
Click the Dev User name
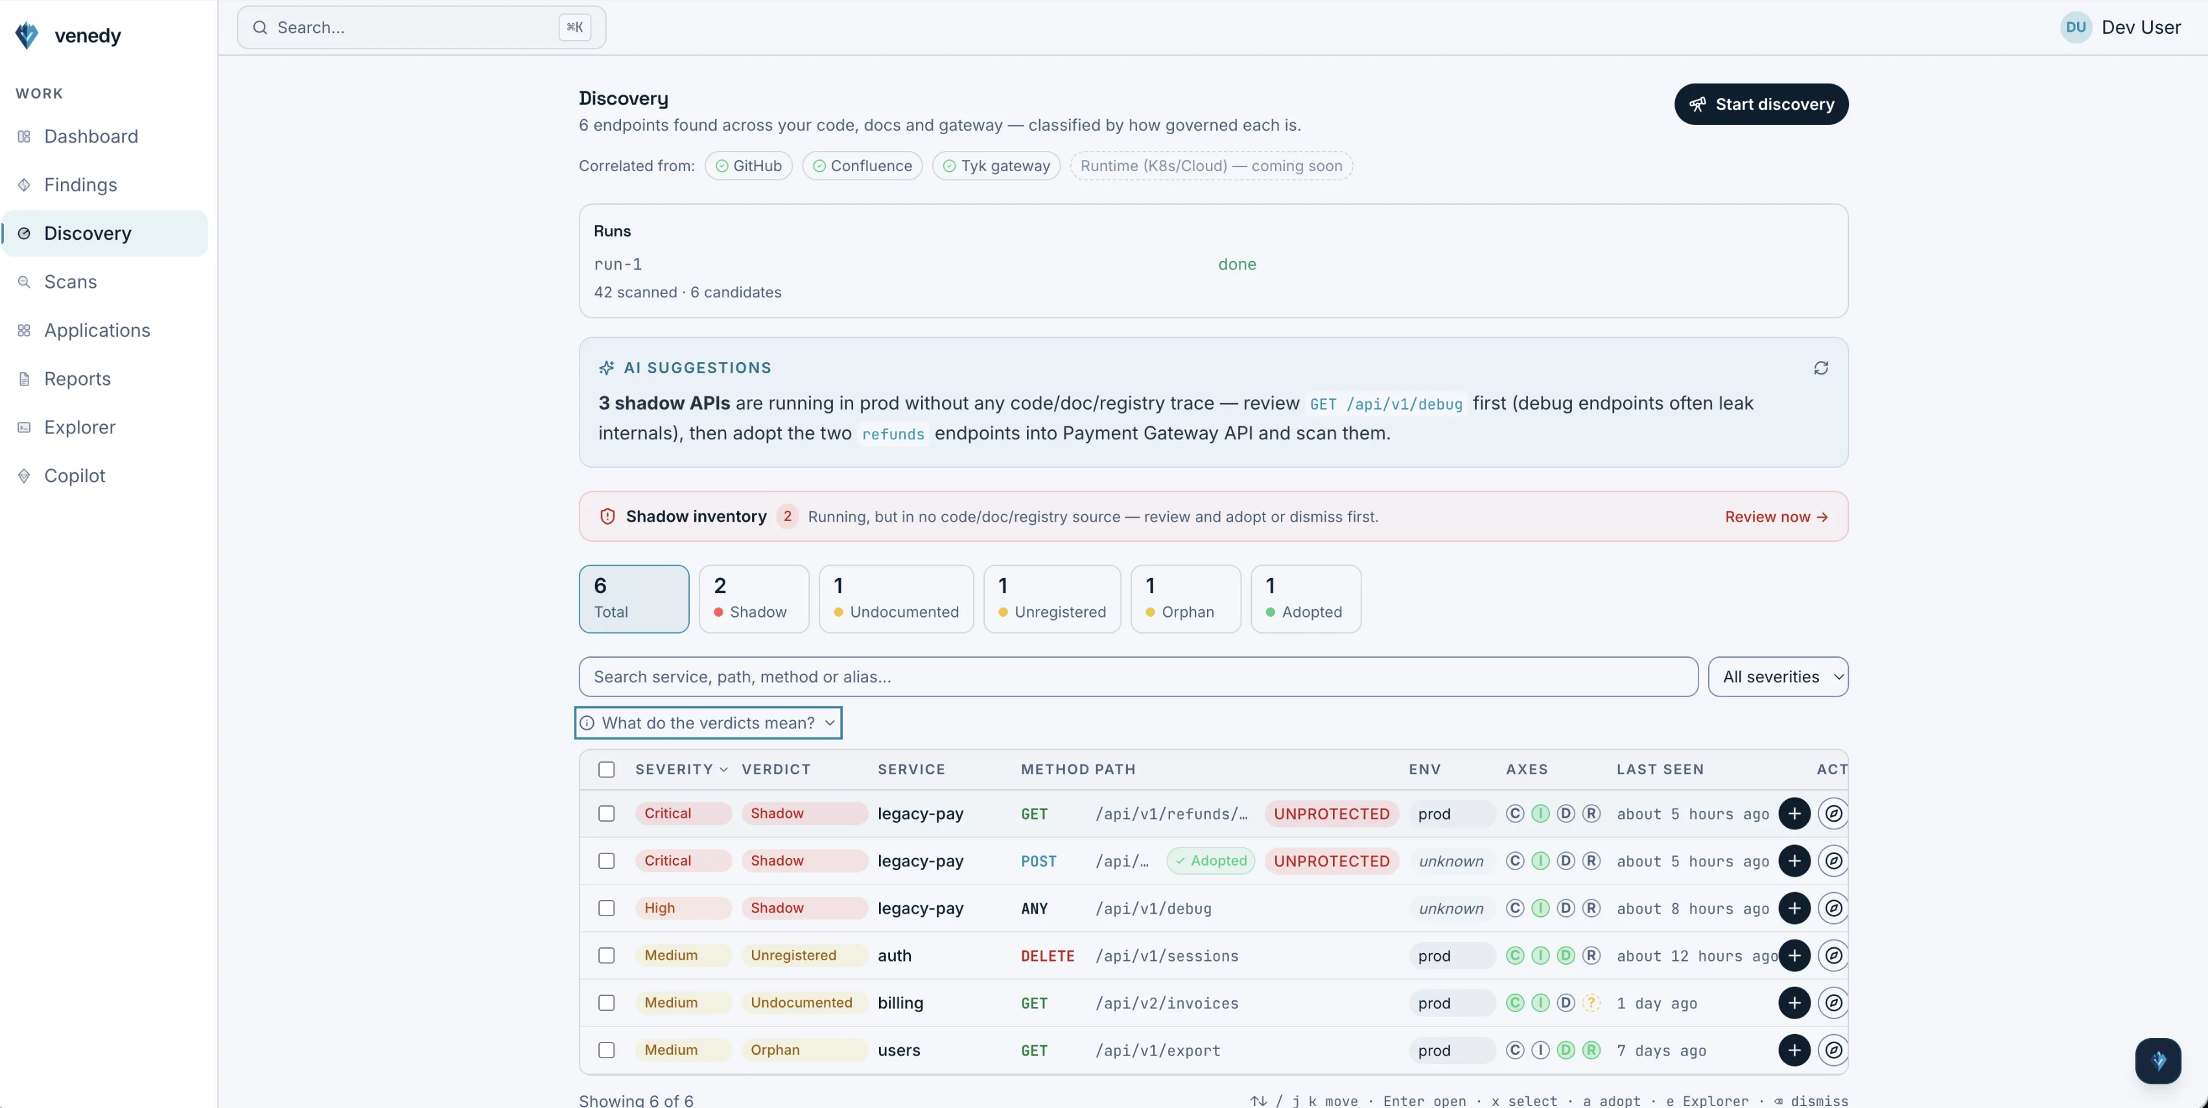[x=2141, y=27]
